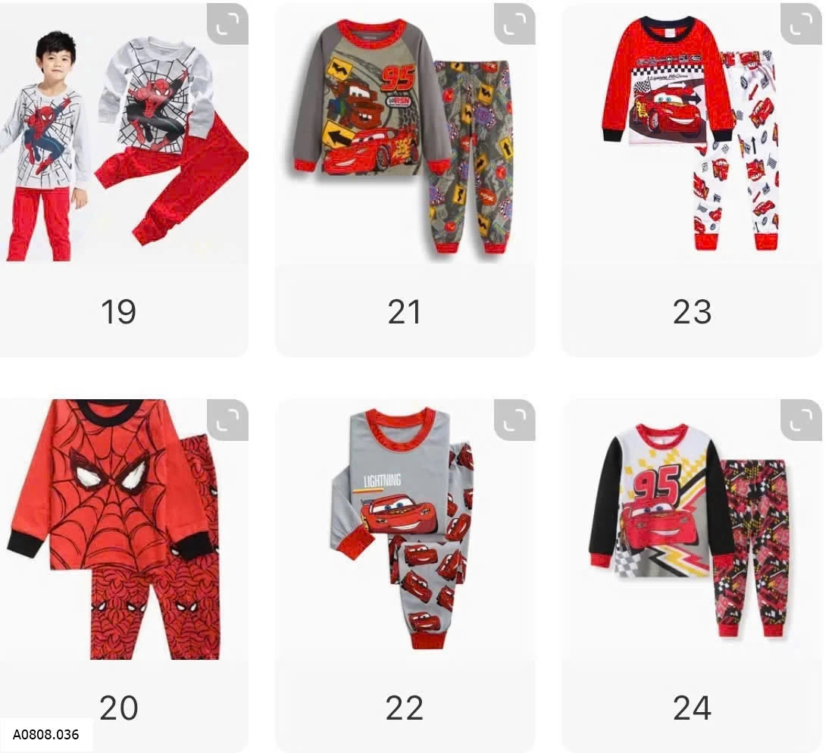Select the item label 23
The width and height of the screenshot is (835, 753).
[x=692, y=312]
